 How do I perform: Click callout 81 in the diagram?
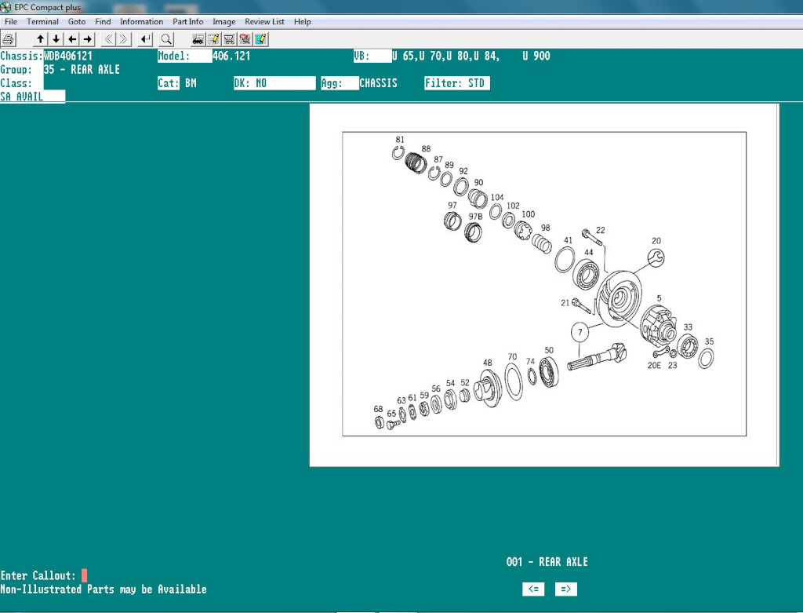[x=400, y=140]
